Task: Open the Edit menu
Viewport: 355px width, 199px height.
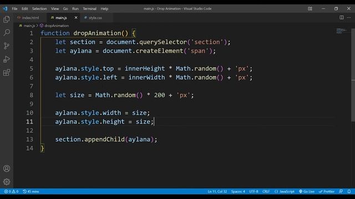Action: click(x=24, y=9)
